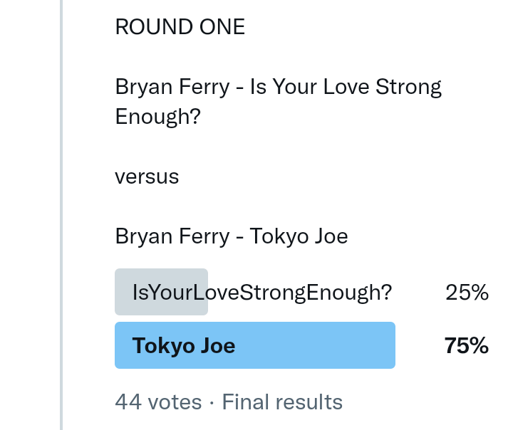Click the right end of the blue poll bar
The image size is (513, 430).
pos(388,345)
